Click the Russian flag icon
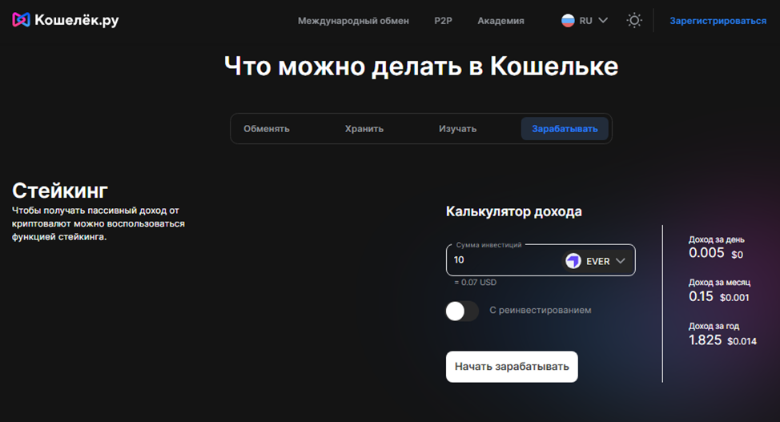The image size is (780, 422). [x=568, y=20]
